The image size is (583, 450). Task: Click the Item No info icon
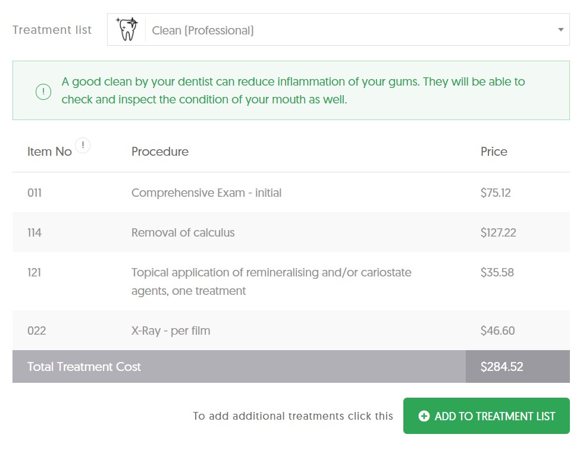pyautogui.click(x=83, y=145)
